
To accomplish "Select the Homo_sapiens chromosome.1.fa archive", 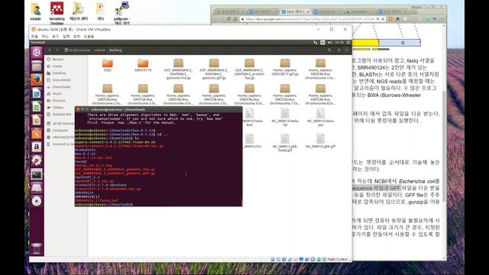I will click(321, 69).
